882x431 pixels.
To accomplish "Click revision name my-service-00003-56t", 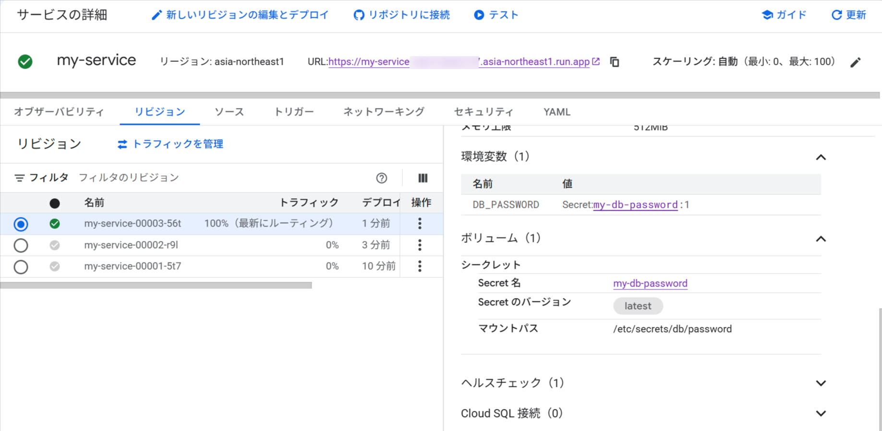I will coord(133,224).
